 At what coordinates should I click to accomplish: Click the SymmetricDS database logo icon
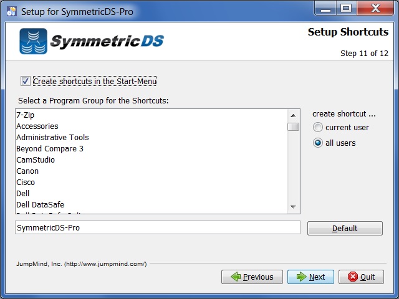click(33, 41)
